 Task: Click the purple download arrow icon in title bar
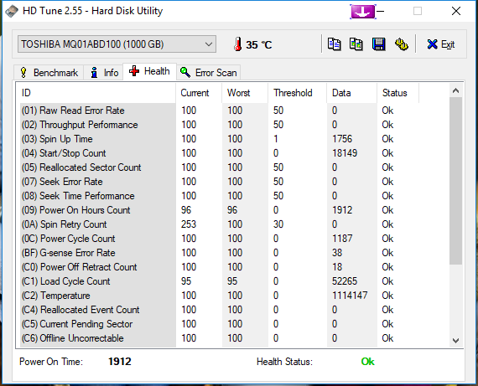tap(363, 12)
